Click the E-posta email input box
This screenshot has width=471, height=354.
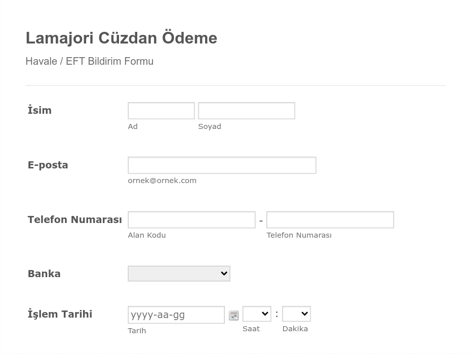(x=222, y=165)
